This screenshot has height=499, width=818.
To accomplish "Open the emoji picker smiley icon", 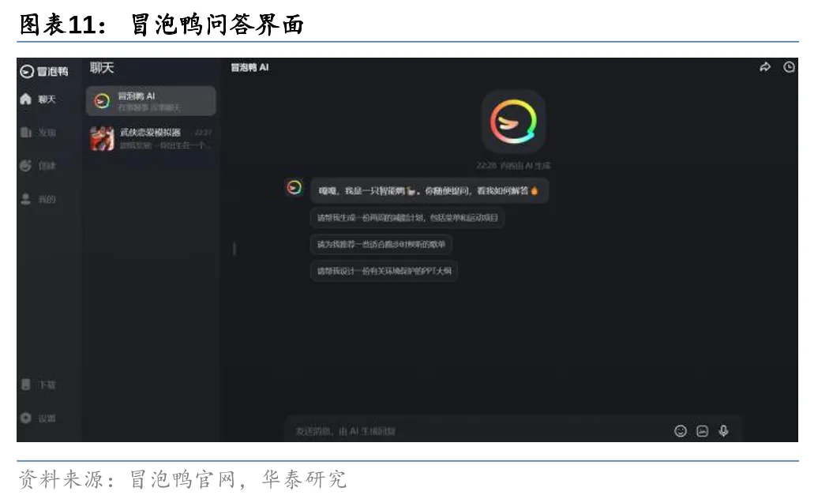I will [x=681, y=430].
